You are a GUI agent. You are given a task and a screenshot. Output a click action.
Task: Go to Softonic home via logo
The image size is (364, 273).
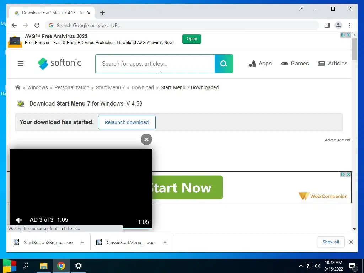59,63
